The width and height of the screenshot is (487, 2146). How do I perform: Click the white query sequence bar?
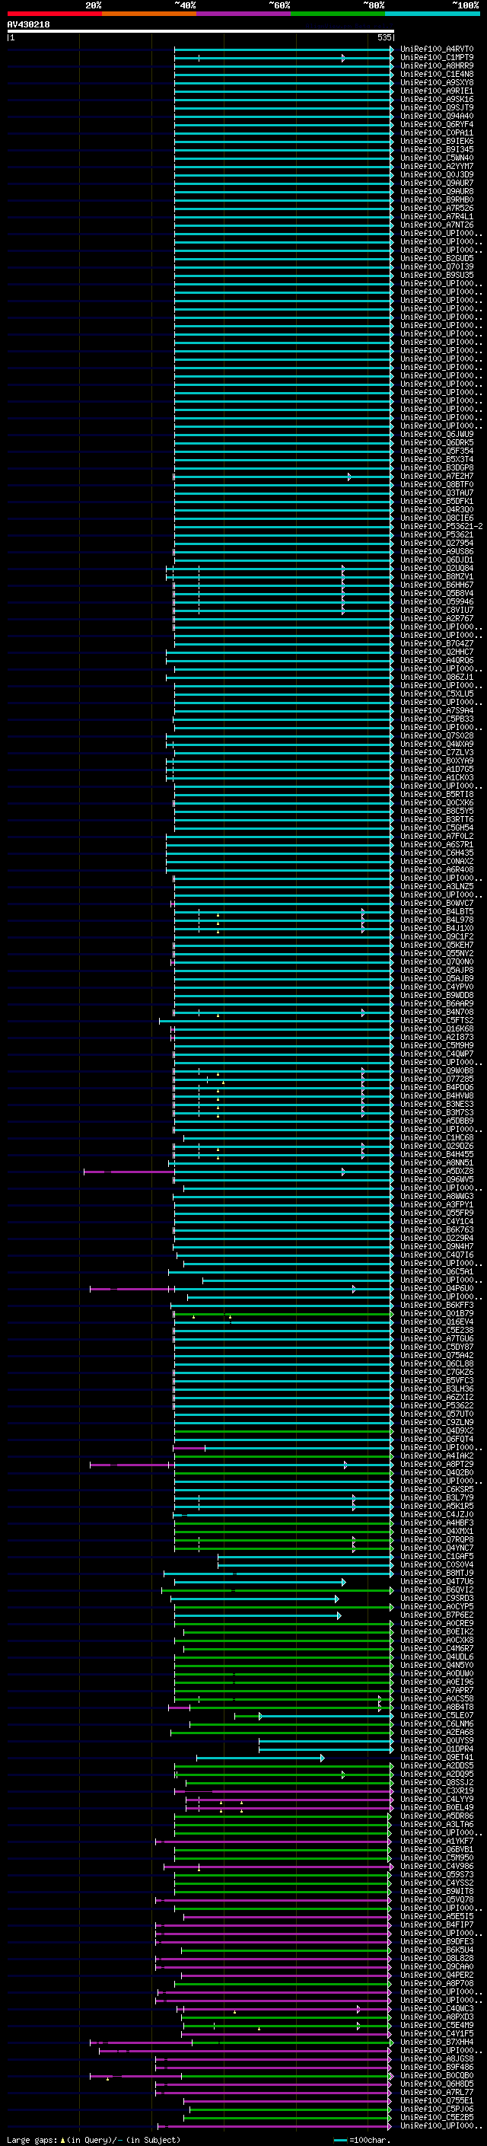pyautogui.click(x=201, y=30)
